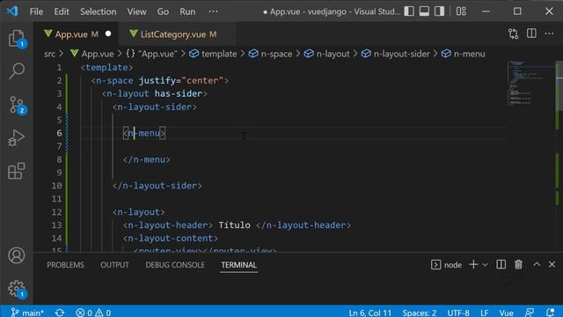Image resolution: width=563 pixels, height=317 pixels.
Task: Click n-layout breadcrumb
Action: (326, 54)
